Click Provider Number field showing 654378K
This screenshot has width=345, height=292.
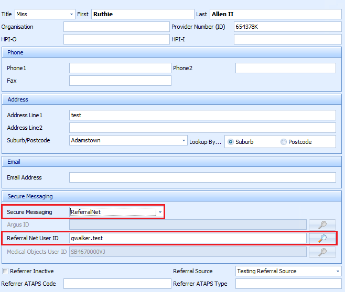288,27
